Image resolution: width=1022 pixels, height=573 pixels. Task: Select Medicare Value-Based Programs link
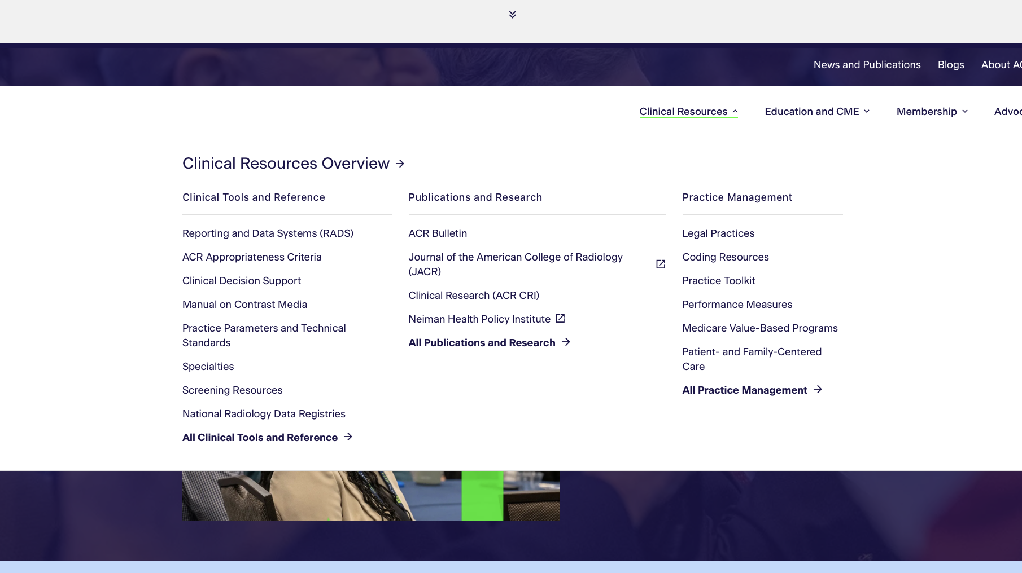point(760,328)
